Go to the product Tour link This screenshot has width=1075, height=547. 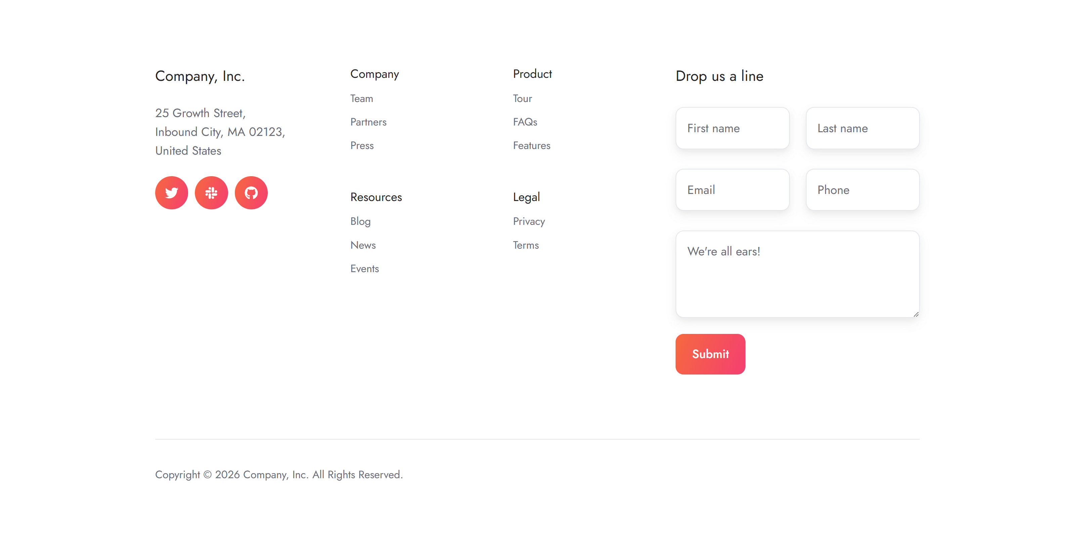[522, 99]
